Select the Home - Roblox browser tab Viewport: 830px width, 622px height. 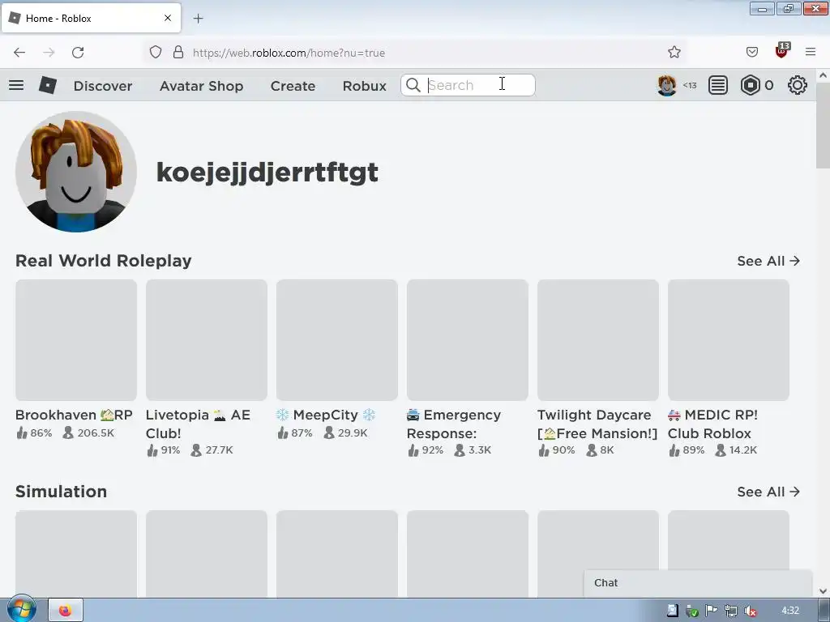click(91, 18)
